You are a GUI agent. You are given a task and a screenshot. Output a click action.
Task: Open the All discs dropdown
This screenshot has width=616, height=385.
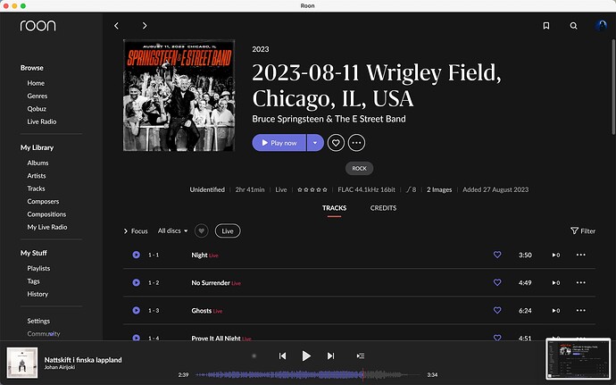tap(173, 230)
